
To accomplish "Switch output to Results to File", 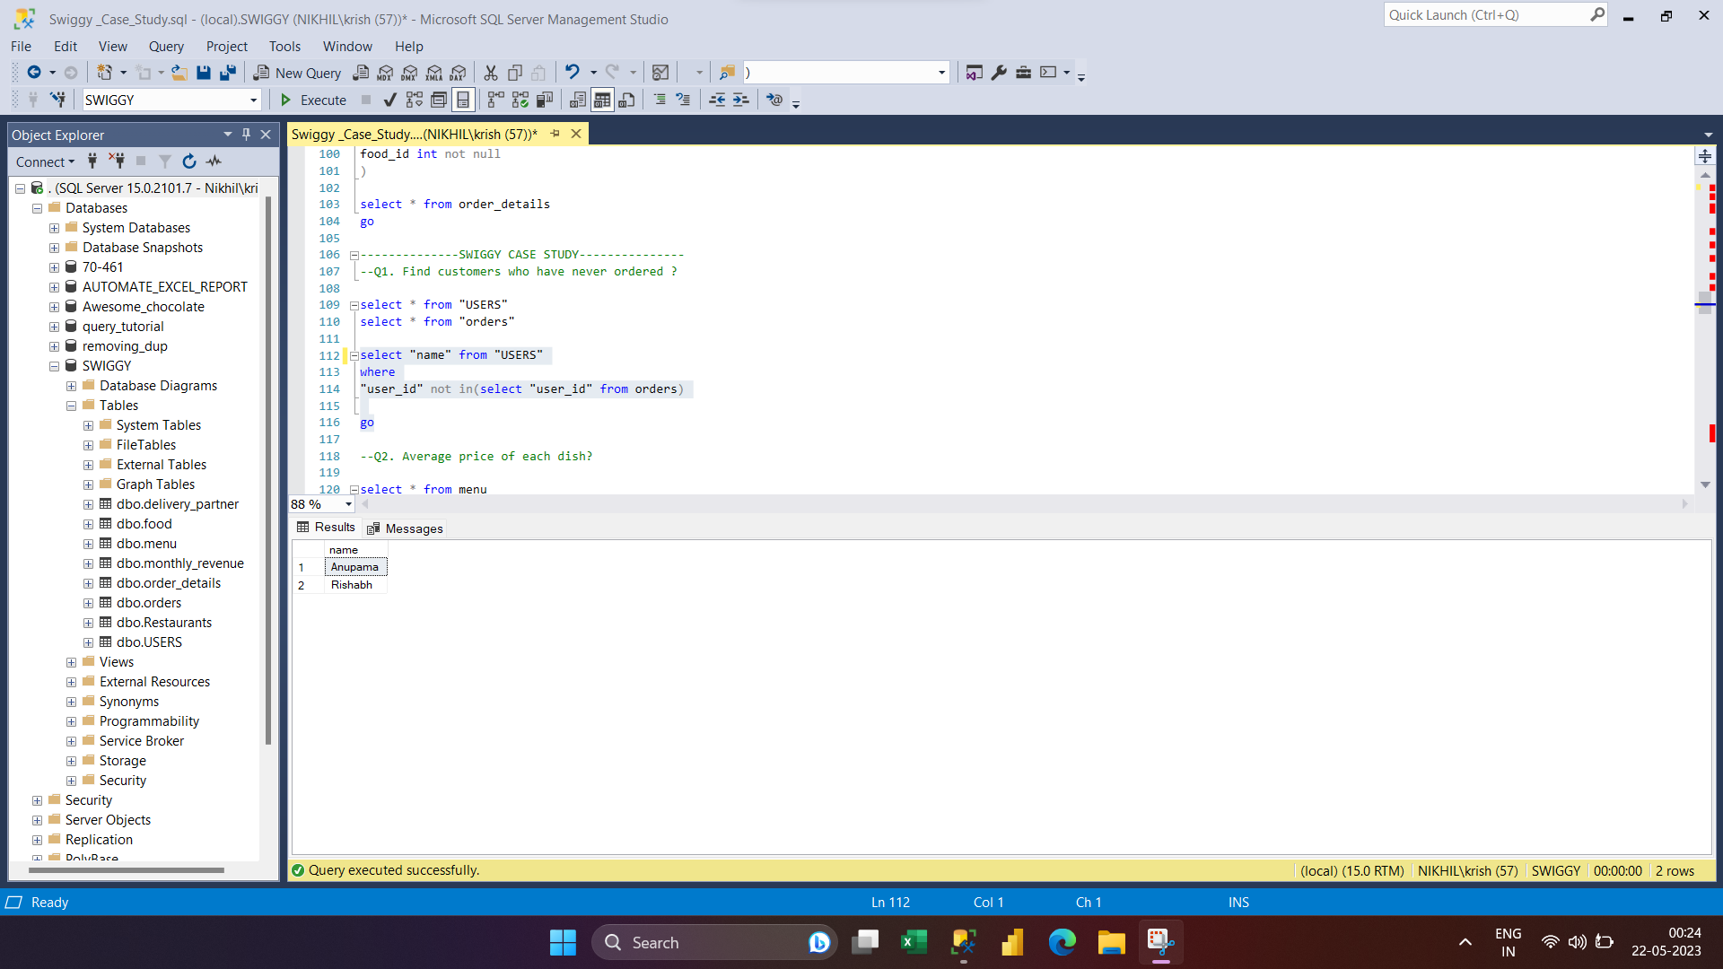I will pyautogui.click(x=626, y=100).
